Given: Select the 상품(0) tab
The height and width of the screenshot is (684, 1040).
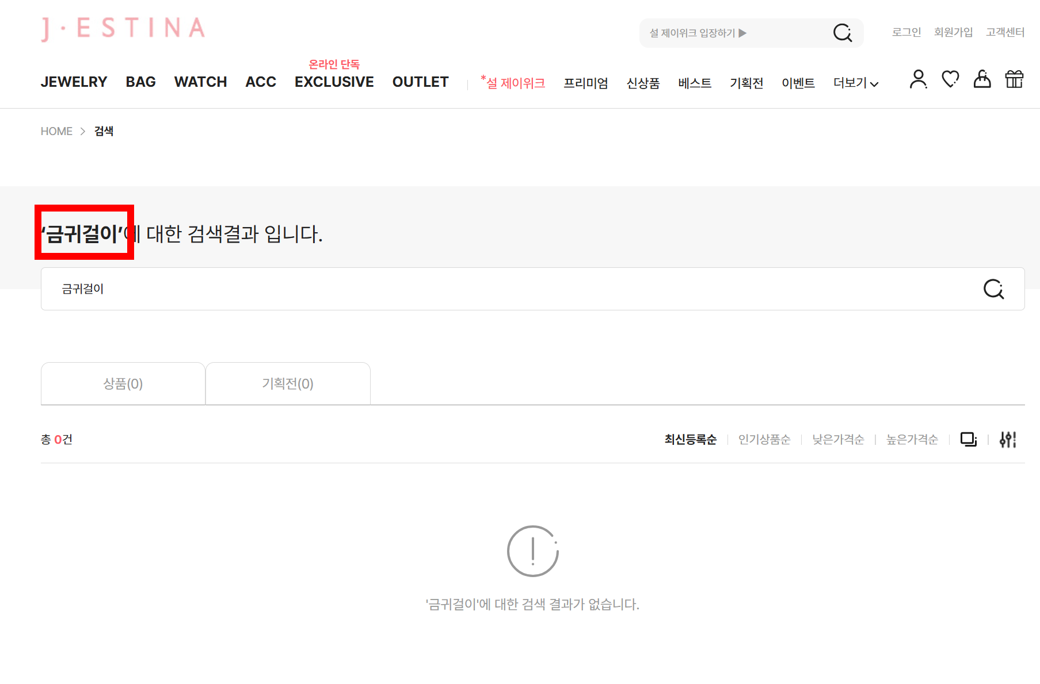Looking at the screenshot, I should click(123, 384).
